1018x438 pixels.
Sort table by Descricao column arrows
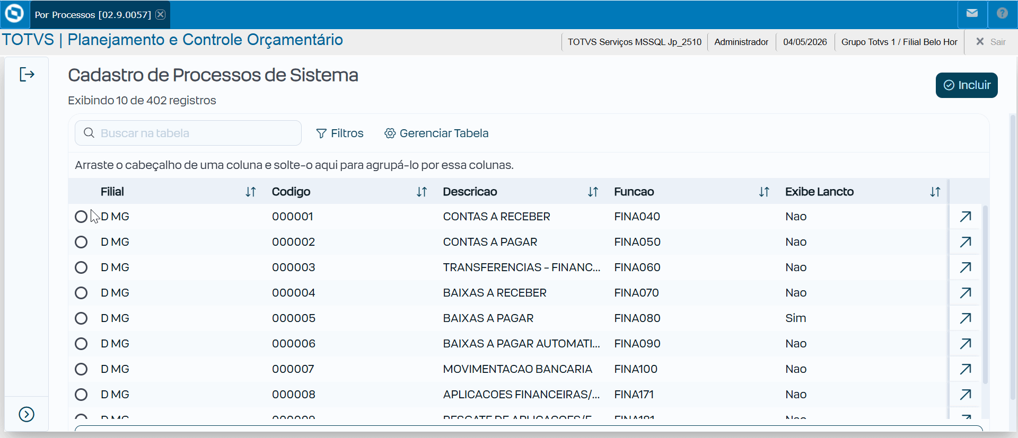point(593,192)
